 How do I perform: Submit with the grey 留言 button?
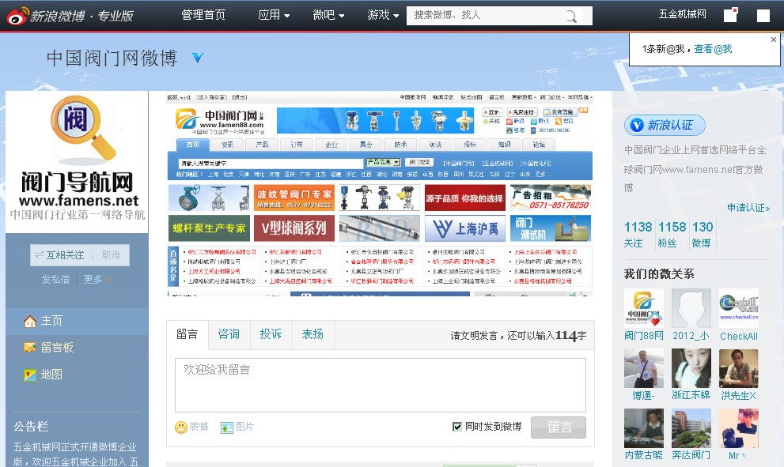(559, 427)
